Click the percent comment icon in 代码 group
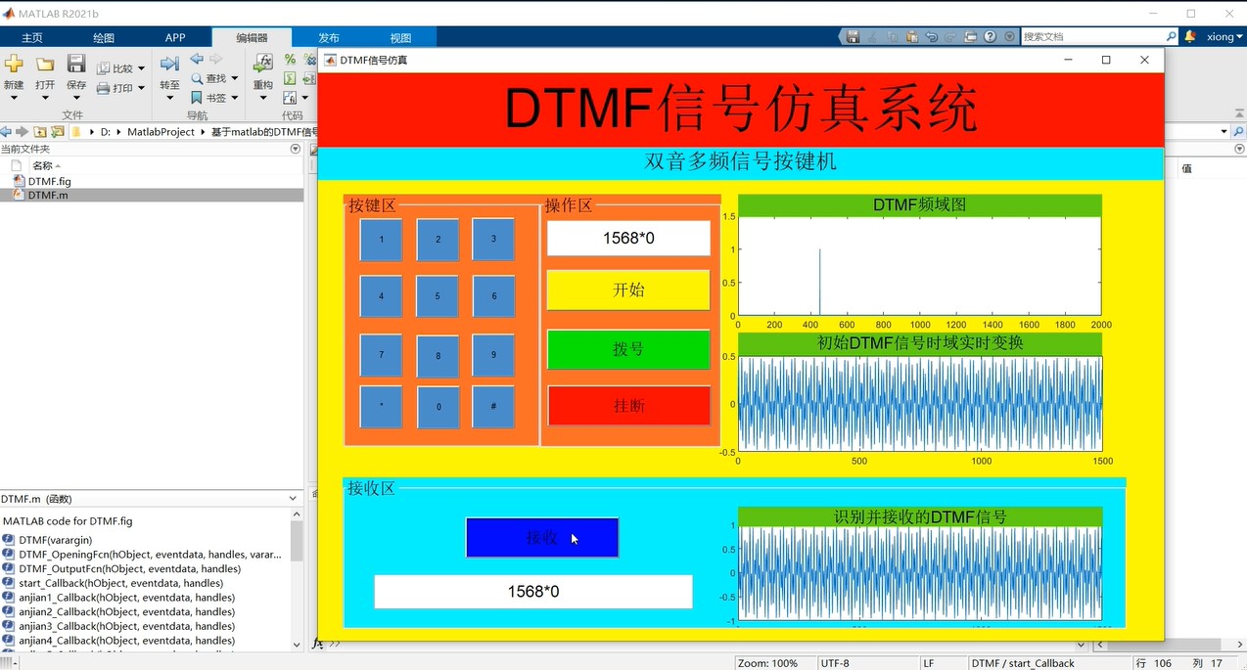The image size is (1247, 670). click(290, 60)
